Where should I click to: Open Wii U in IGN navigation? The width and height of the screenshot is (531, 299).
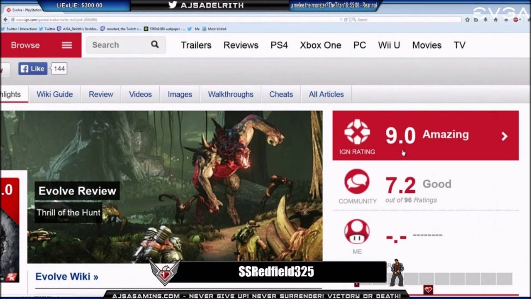(x=389, y=45)
